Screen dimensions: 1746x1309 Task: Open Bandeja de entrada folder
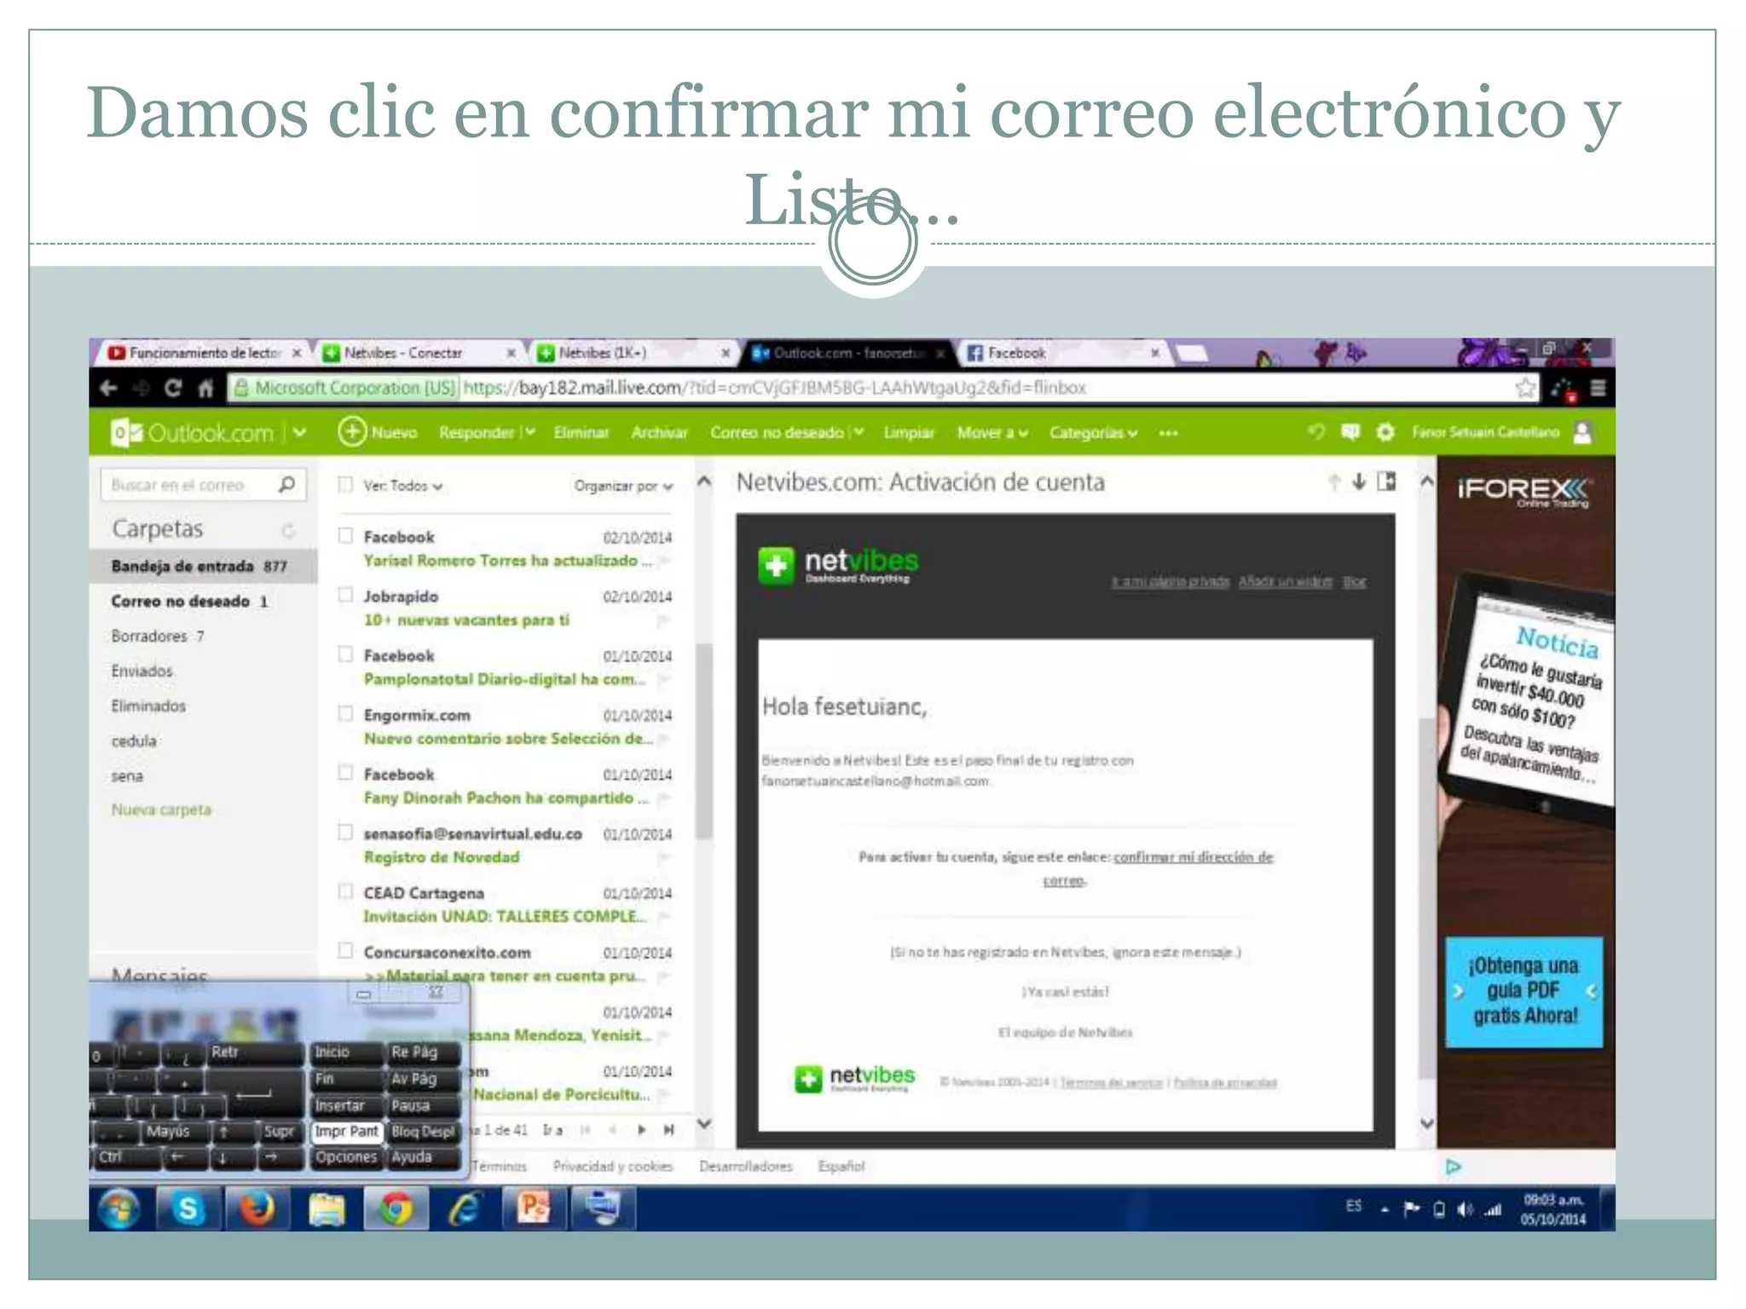point(203,566)
